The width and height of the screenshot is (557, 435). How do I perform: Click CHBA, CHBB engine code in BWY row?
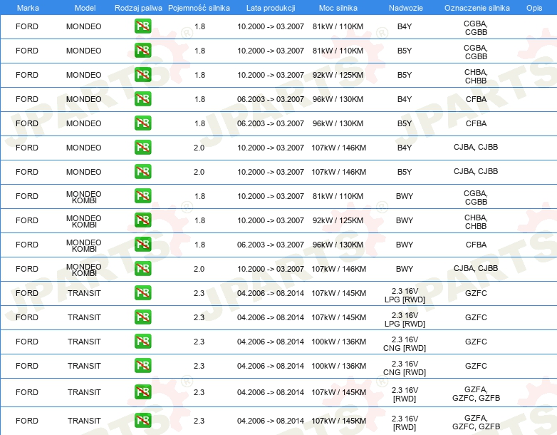pyautogui.click(x=476, y=222)
